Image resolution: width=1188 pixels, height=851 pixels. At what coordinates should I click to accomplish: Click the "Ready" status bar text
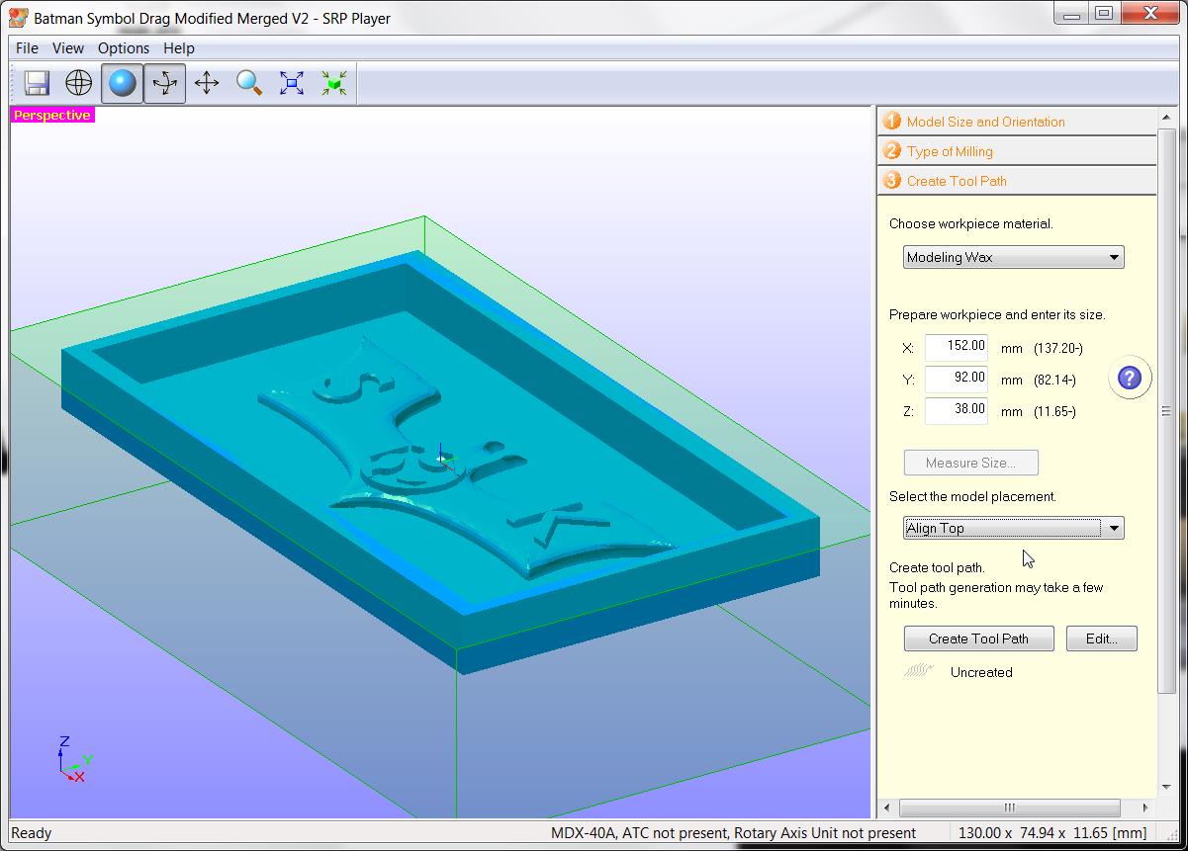(32, 833)
